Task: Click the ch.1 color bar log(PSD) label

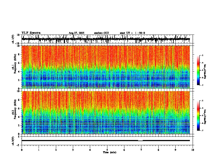Action: click(x=205, y=71)
